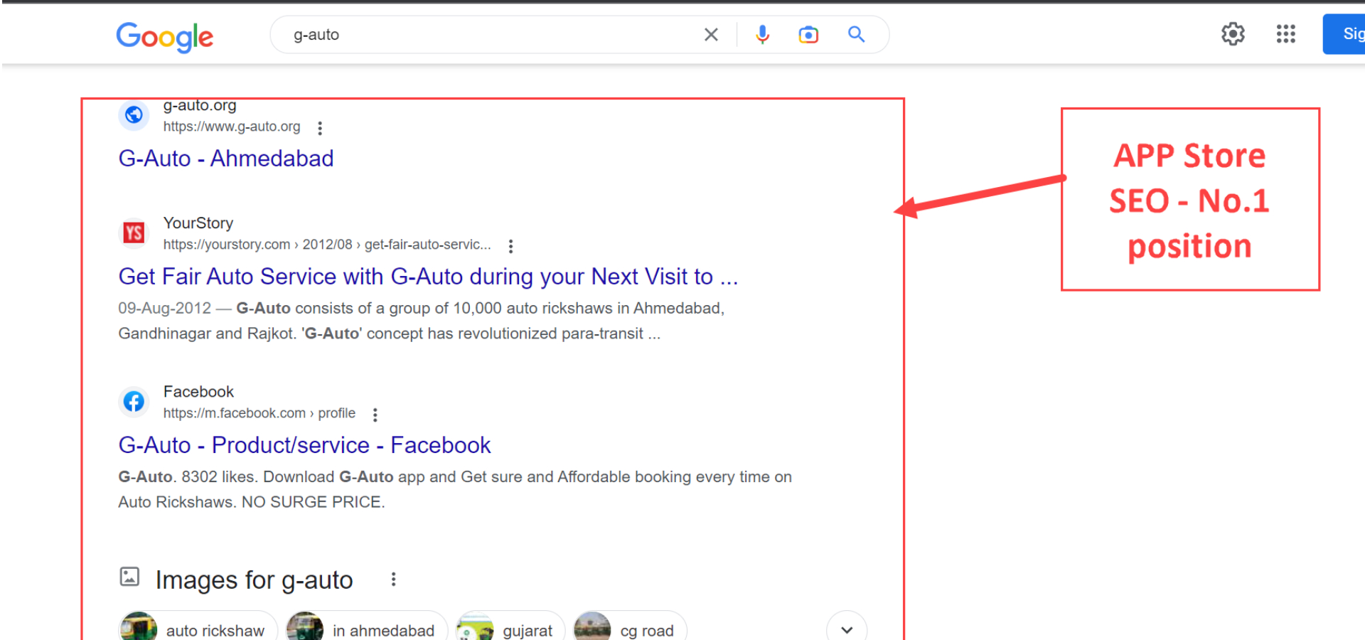Click the YourStory YS favicon
This screenshot has height=640, width=1365.
click(134, 233)
